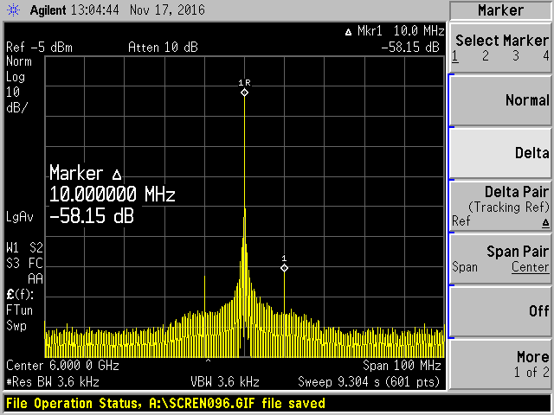Toggle Span Pair between Span and Center
Image resolution: width=554 pixels, height=415 pixels.
[500, 259]
